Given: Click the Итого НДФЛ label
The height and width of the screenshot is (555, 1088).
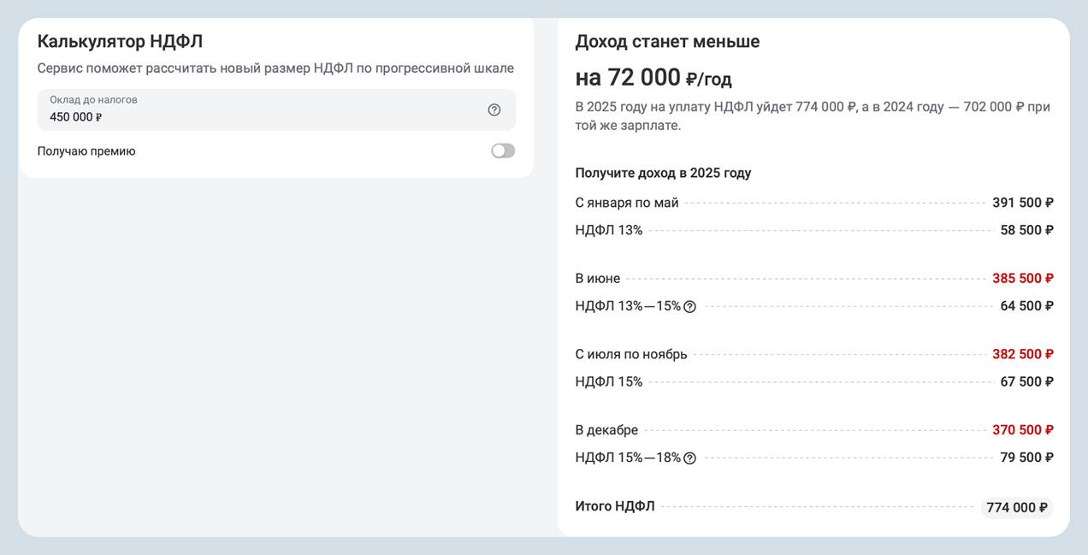Looking at the screenshot, I should (615, 506).
